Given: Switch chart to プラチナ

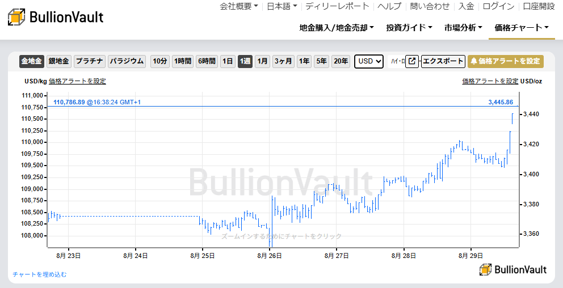Looking at the screenshot, I should click(x=90, y=61).
